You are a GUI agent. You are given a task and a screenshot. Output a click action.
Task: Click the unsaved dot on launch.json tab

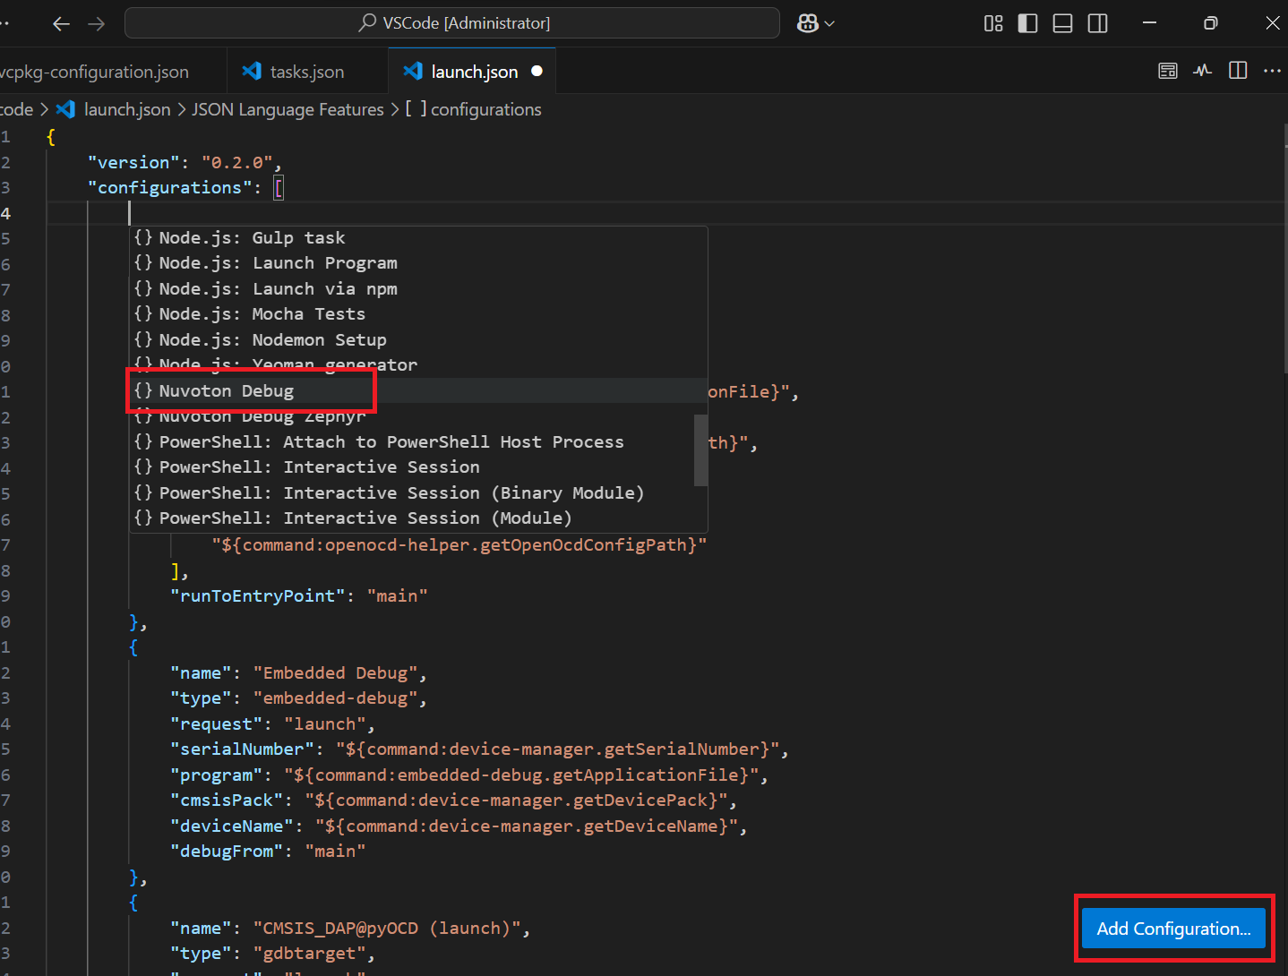coord(537,71)
